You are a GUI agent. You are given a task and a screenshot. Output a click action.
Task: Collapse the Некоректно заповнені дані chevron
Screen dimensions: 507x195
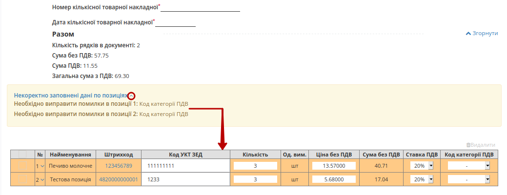click(131, 96)
